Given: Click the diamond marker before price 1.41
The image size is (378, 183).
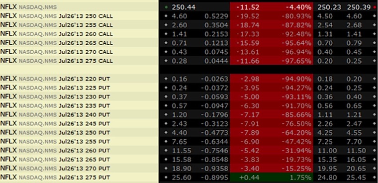Looking at the screenshot, I should [x=166, y=34].
